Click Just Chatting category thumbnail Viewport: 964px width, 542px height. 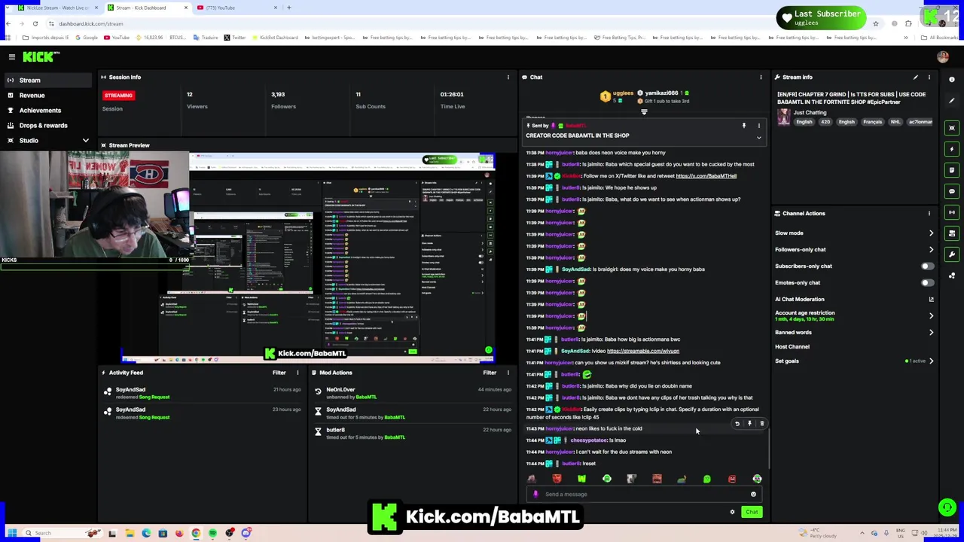click(x=784, y=117)
